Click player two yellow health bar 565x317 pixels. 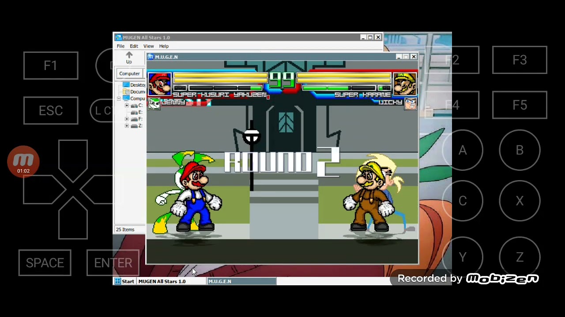point(344,78)
